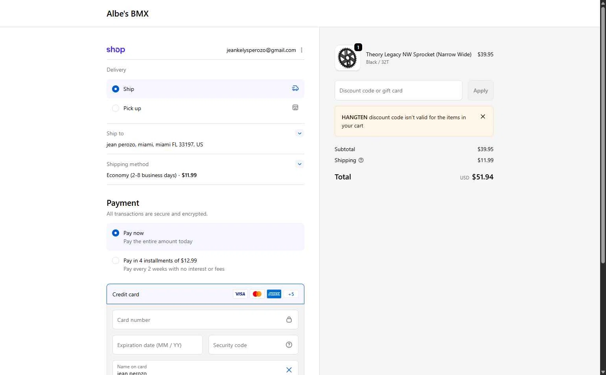Click the Albe's BMX store link

click(x=127, y=14)
